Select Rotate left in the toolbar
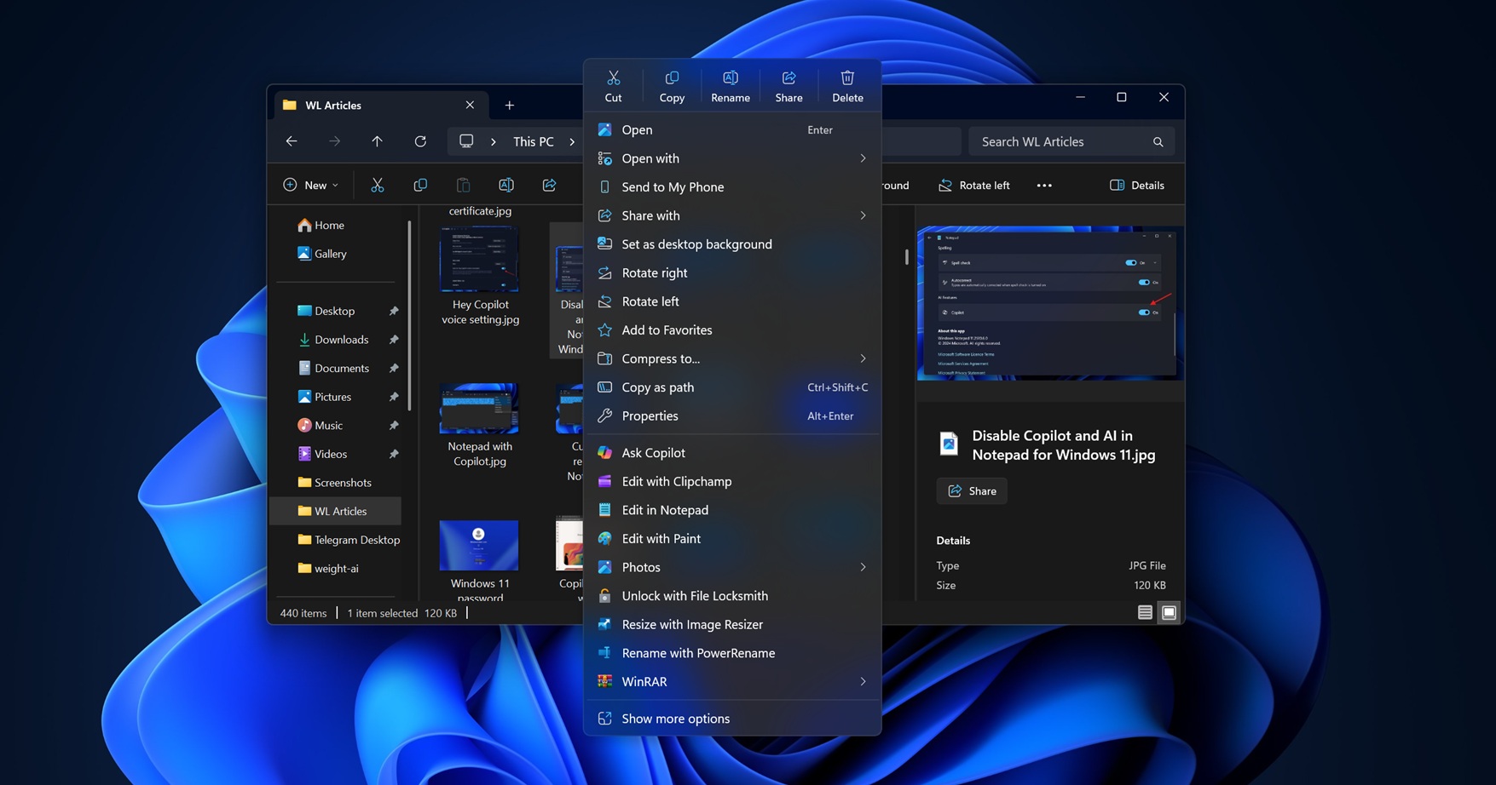Image resolution: width=1496 pixels, height=785 pixels. (973, 185)
